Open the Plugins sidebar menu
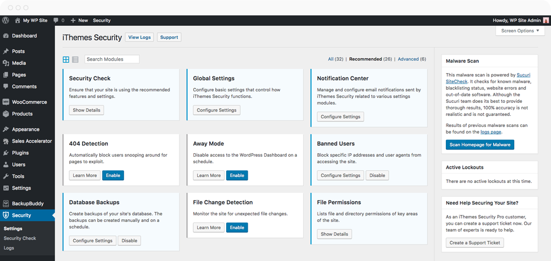 [20, 153]
